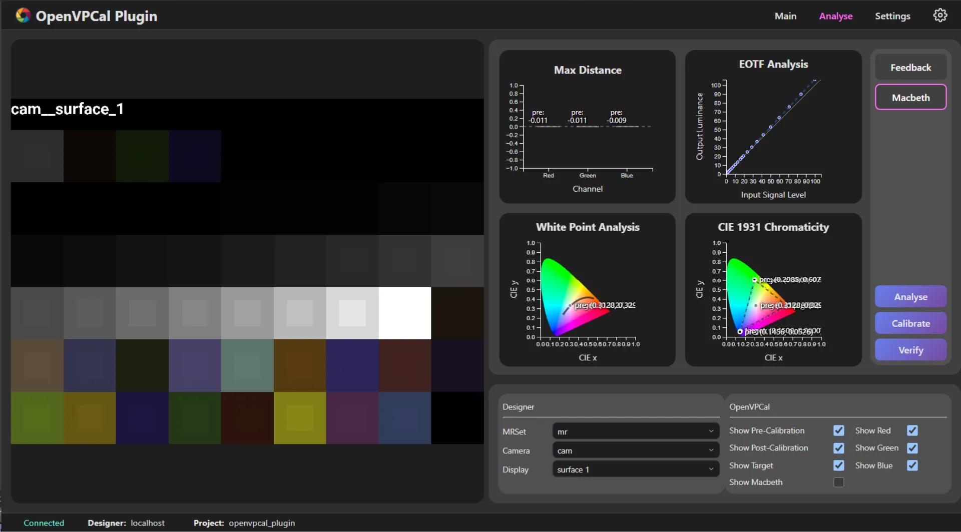The image size is (961, 532).
Task: Disable Show Pre-Calibration
Action: coord(839,430)
